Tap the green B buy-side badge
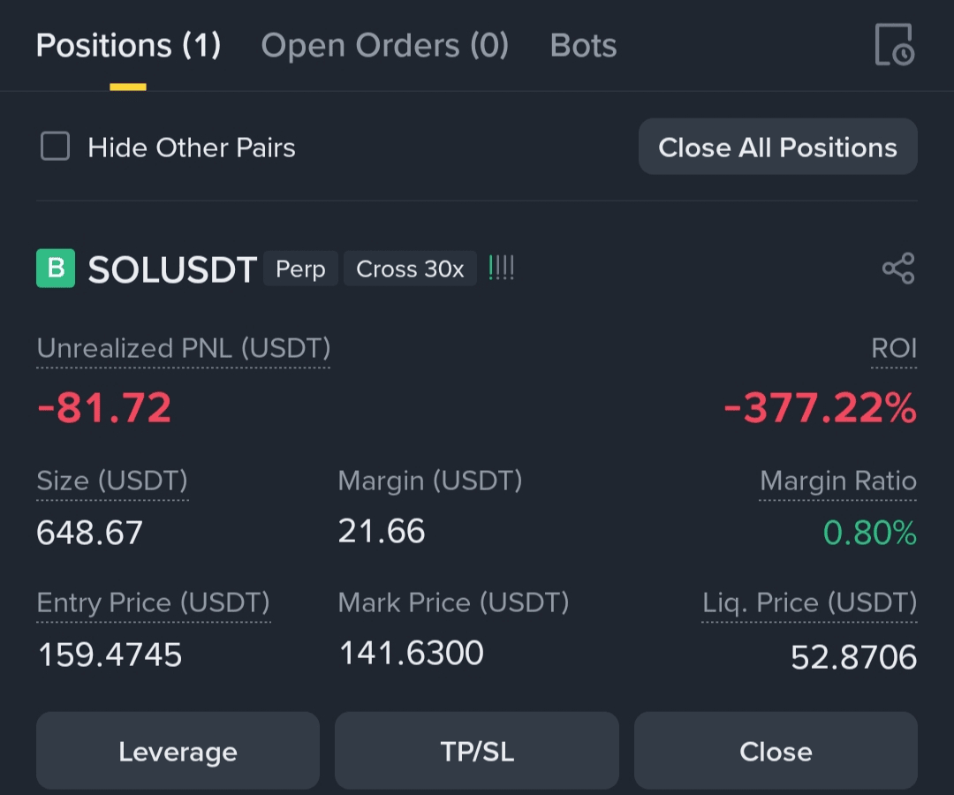The height and width of the screenshot is (795, 954). [56, 269]
